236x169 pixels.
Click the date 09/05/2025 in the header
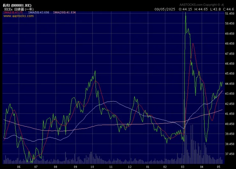pos(165,9)
